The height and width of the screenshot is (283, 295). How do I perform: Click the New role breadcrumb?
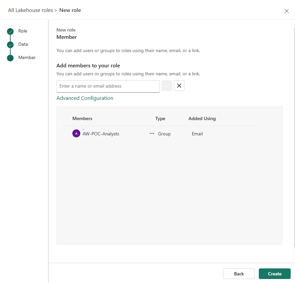coord(70,10)
